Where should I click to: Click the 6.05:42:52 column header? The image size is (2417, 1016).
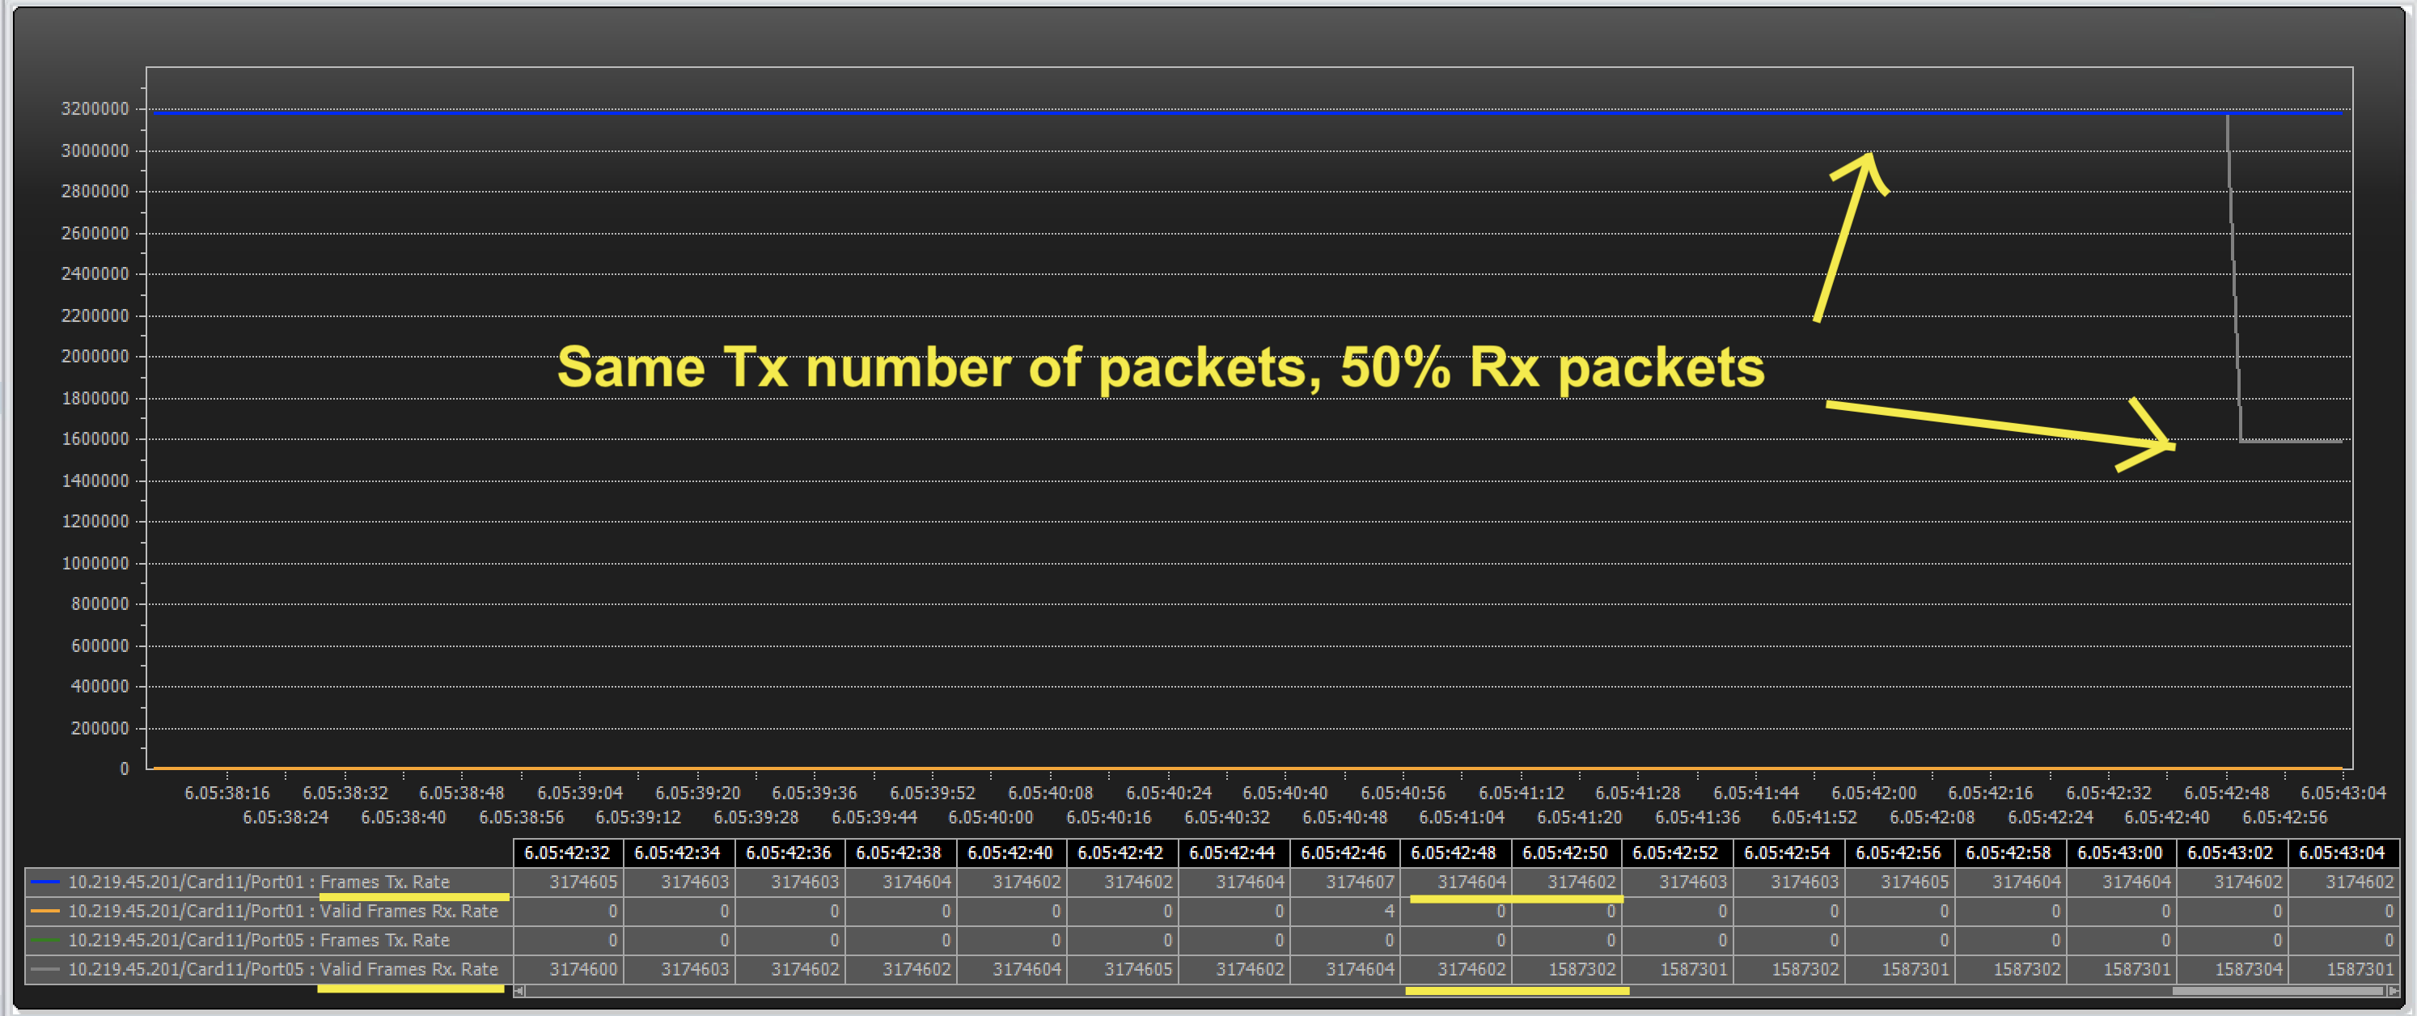(1676, 853)
